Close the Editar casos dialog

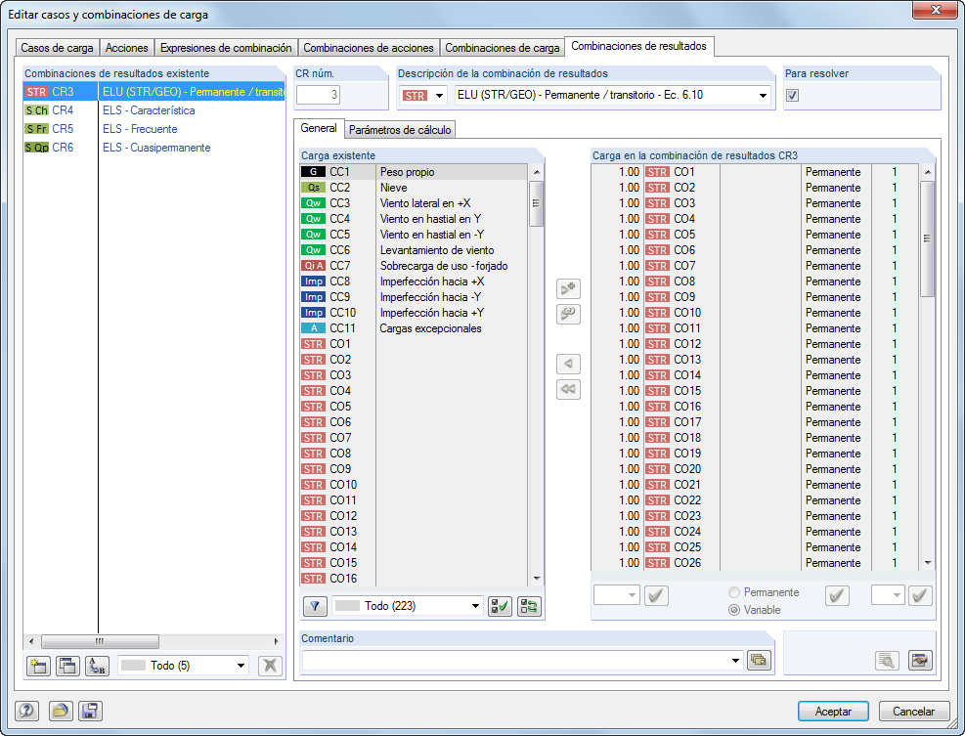936,10
